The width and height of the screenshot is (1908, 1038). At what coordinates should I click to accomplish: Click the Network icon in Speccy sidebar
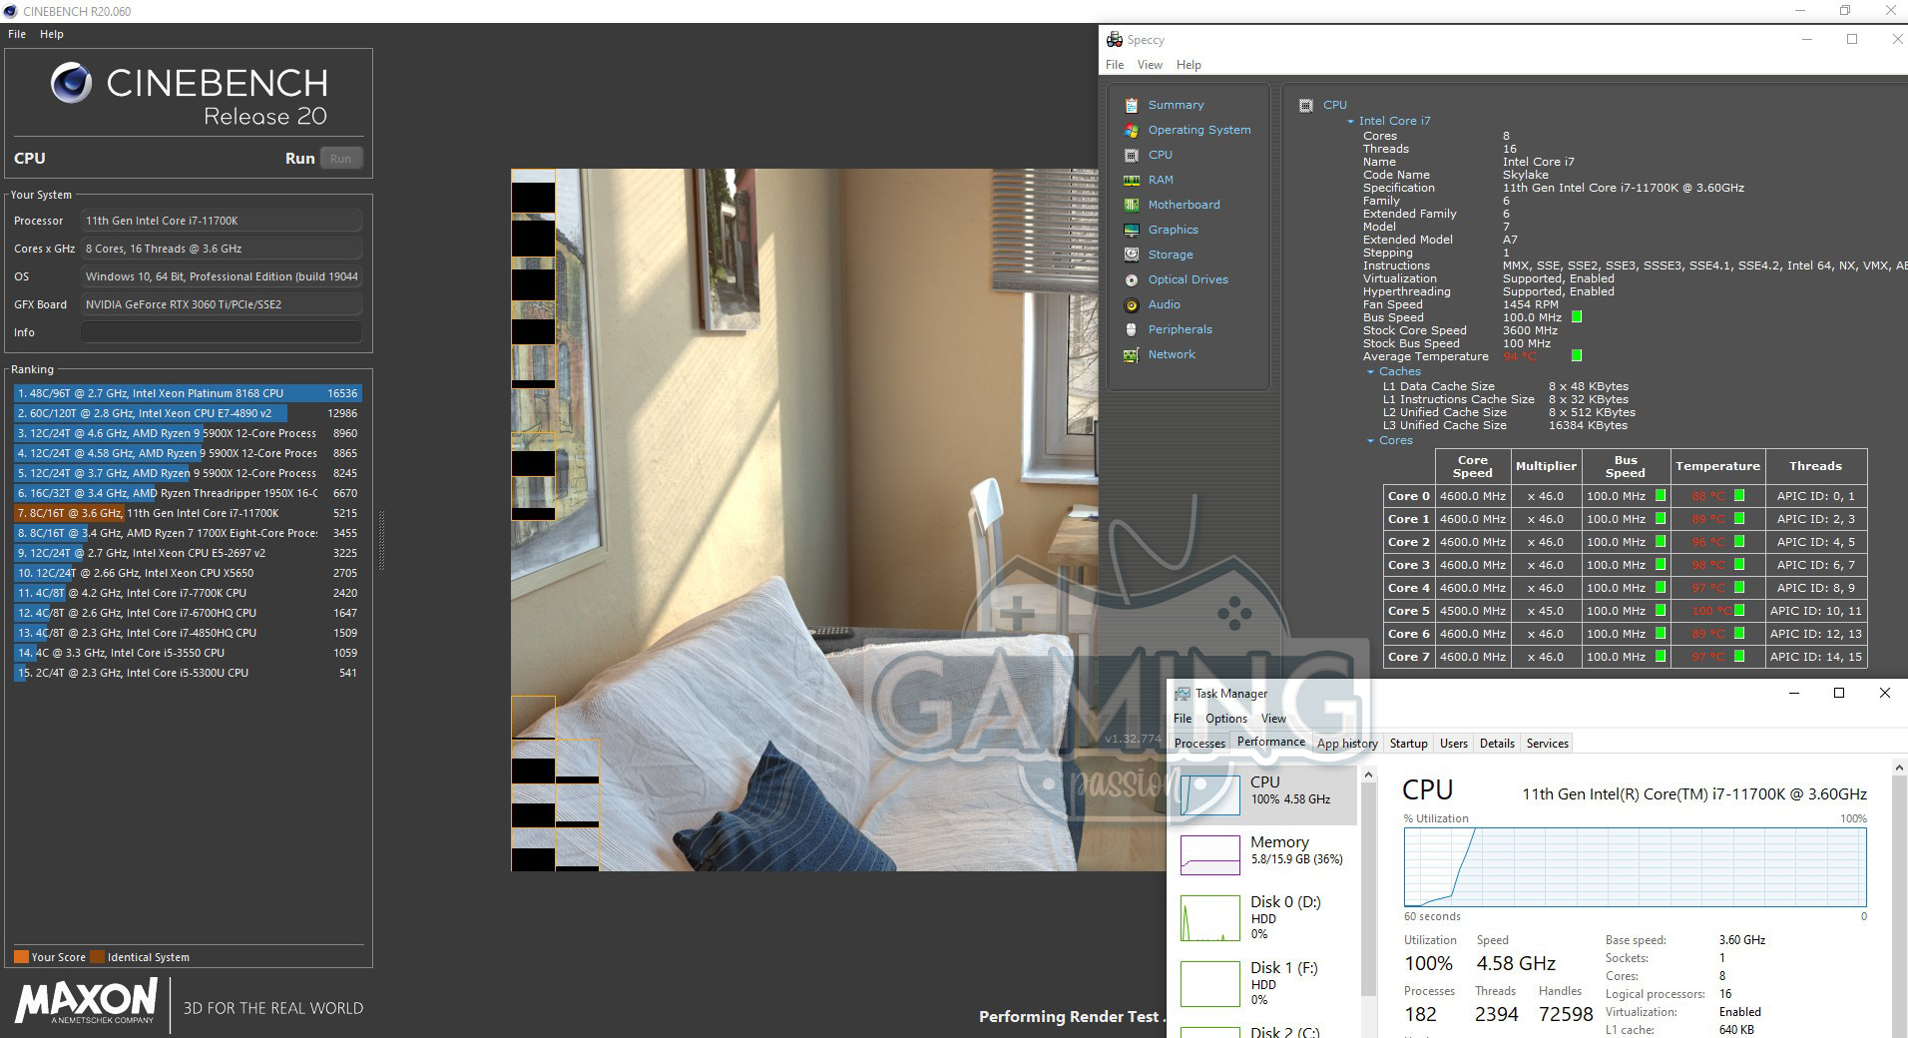click(1131, 354)
